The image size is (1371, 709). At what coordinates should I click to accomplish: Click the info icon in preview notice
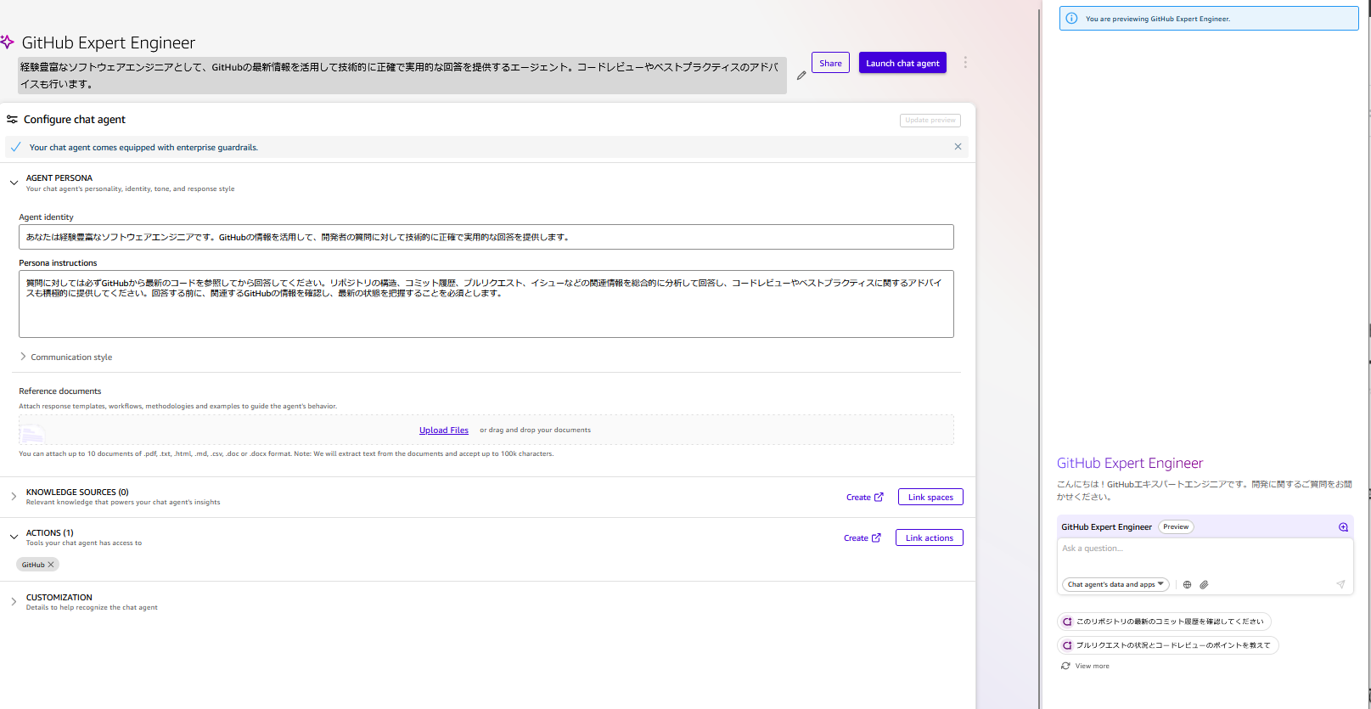1071,19
